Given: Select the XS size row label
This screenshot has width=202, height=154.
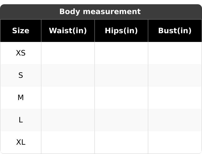Looking at the screenshot, I should pos(21,53).
